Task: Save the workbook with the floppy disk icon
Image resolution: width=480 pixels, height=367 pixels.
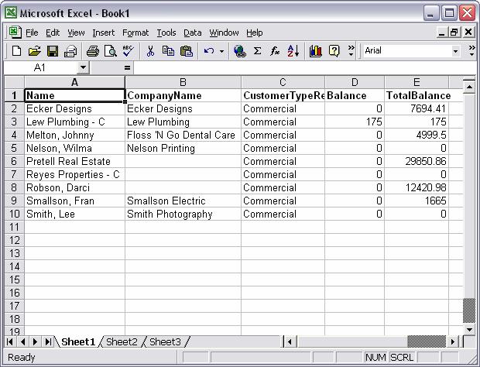Action: point(53,51)
